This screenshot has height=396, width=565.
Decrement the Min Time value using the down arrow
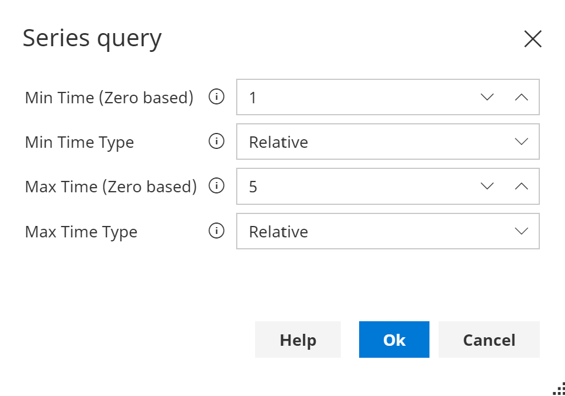pos(487,97)
